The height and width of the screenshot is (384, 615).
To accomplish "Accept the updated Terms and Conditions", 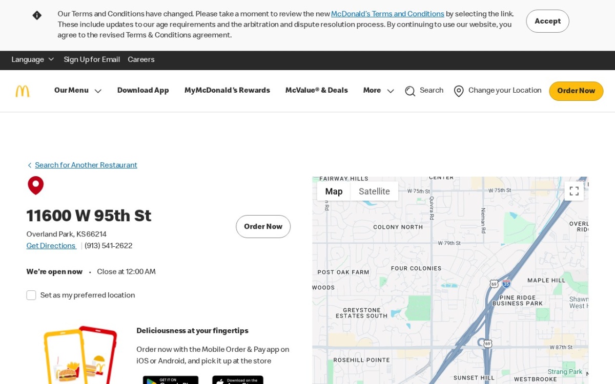I will coord(547,21).
